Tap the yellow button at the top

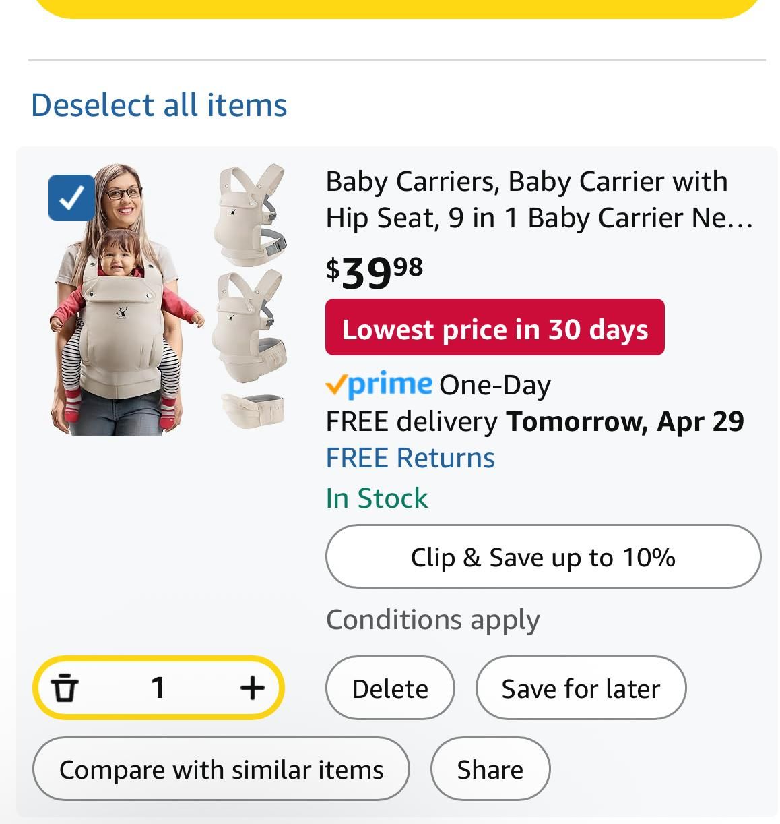(x=396, y=7)
